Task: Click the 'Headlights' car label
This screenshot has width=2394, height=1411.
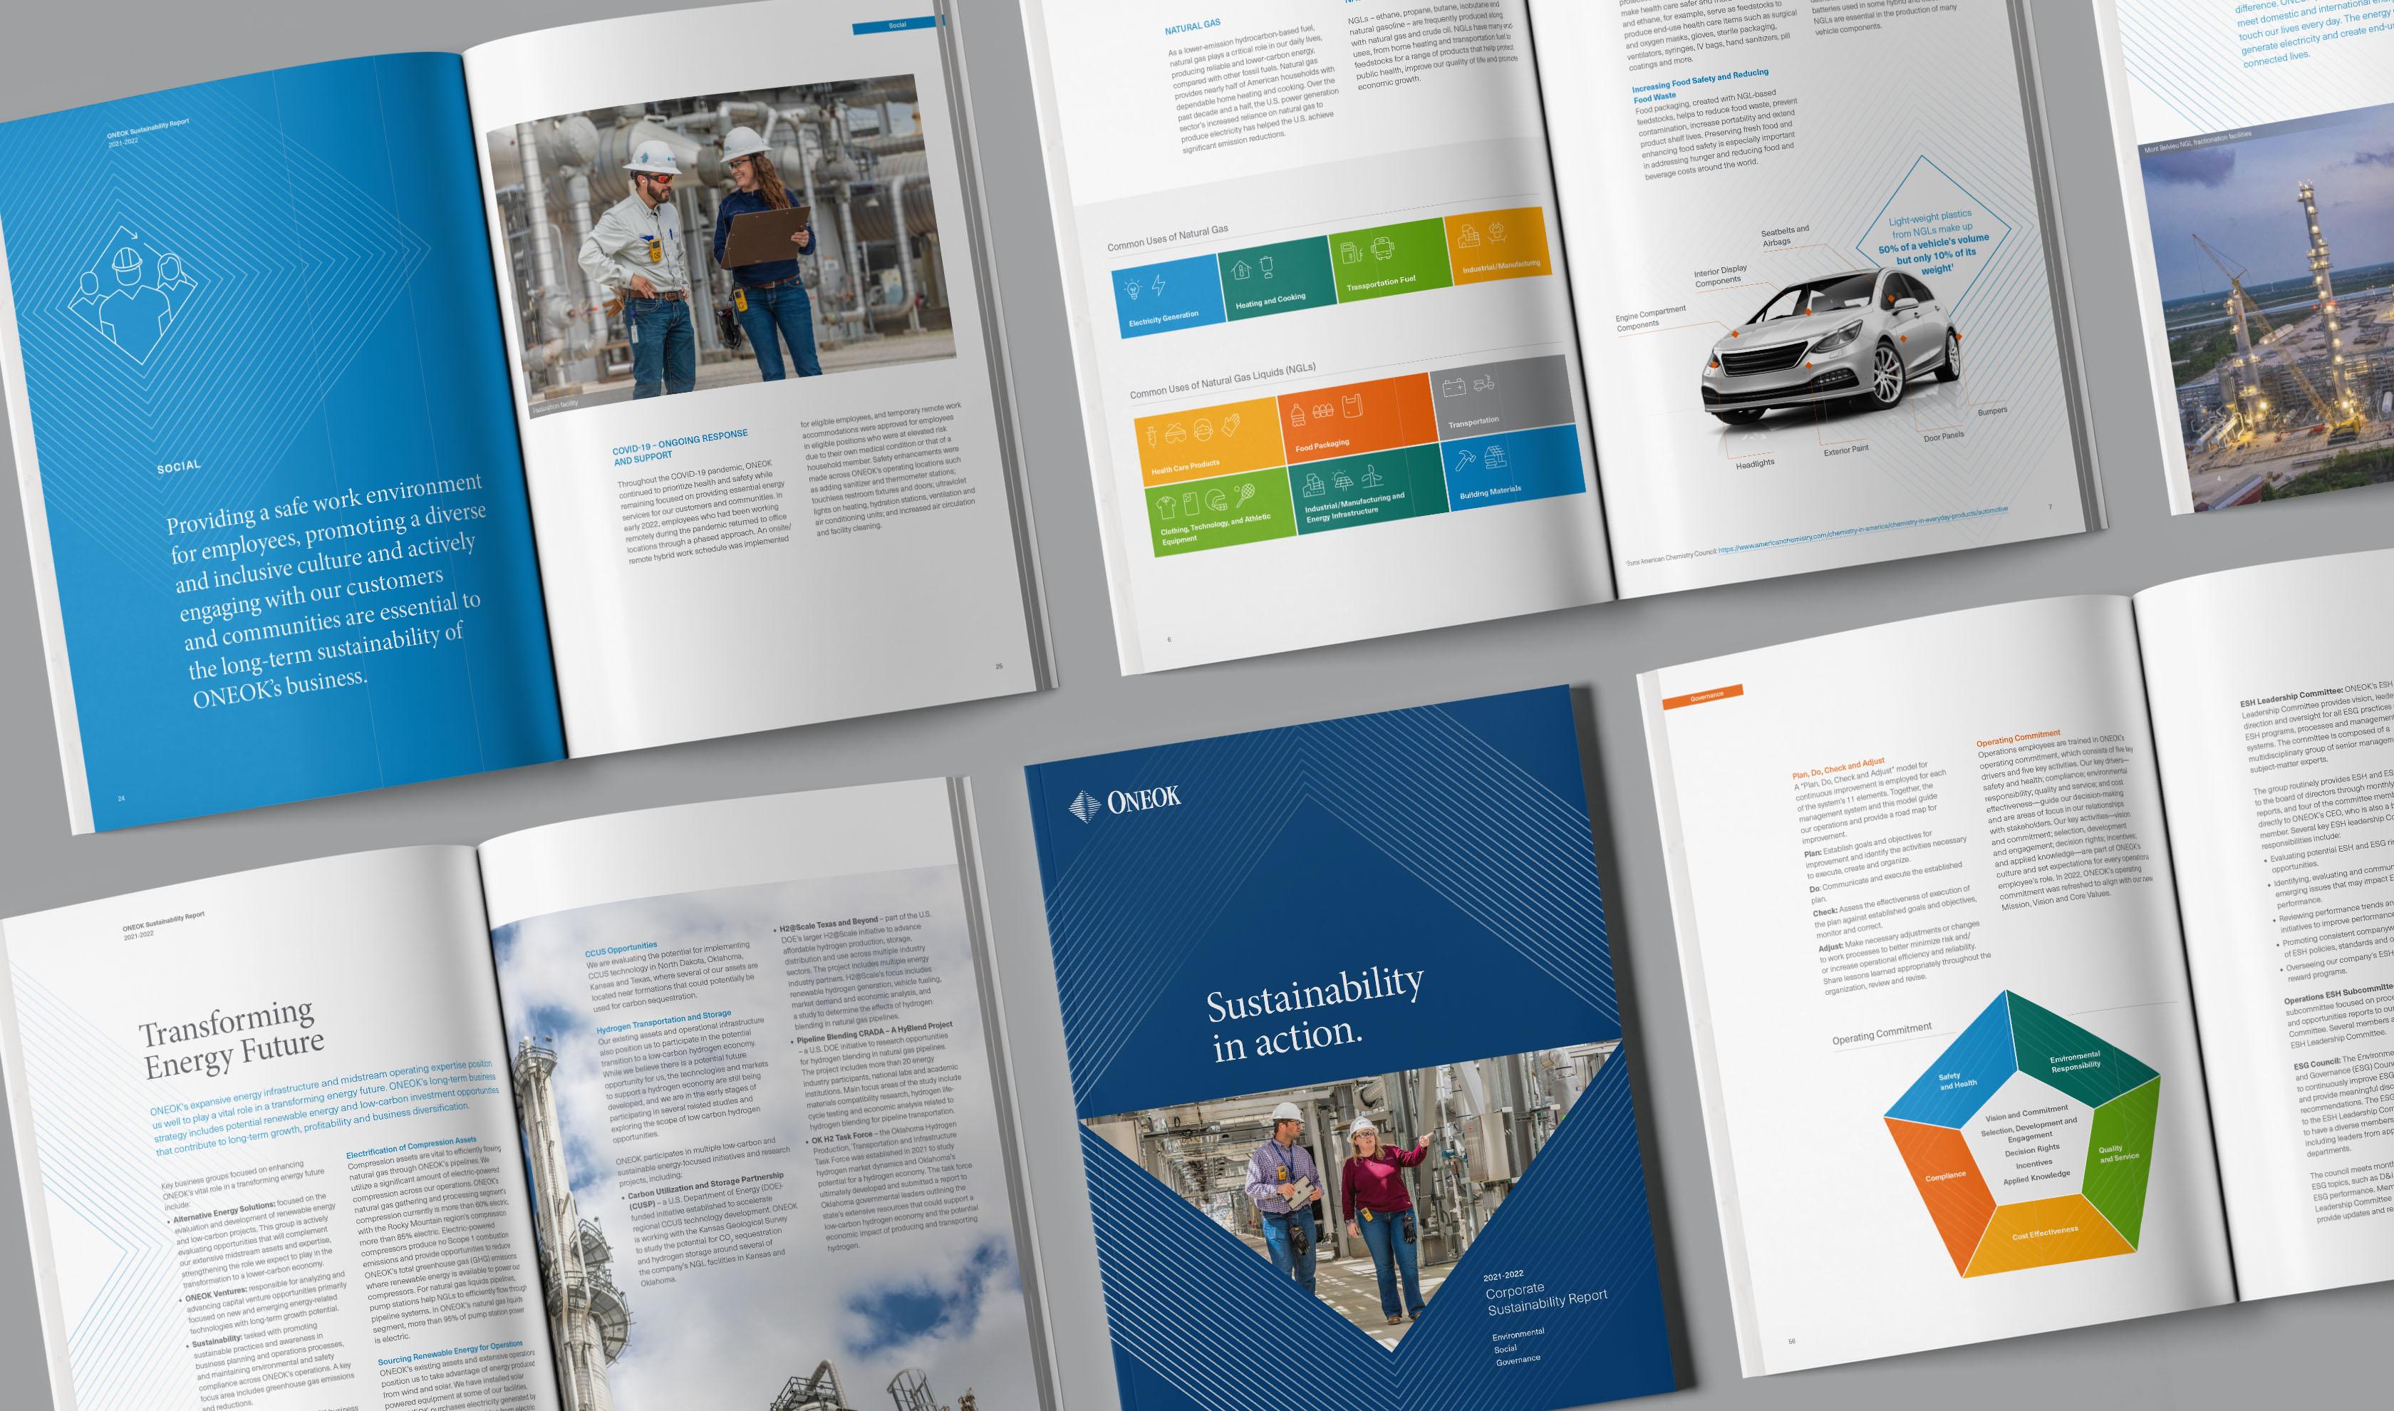Action: click(1754, 463)
